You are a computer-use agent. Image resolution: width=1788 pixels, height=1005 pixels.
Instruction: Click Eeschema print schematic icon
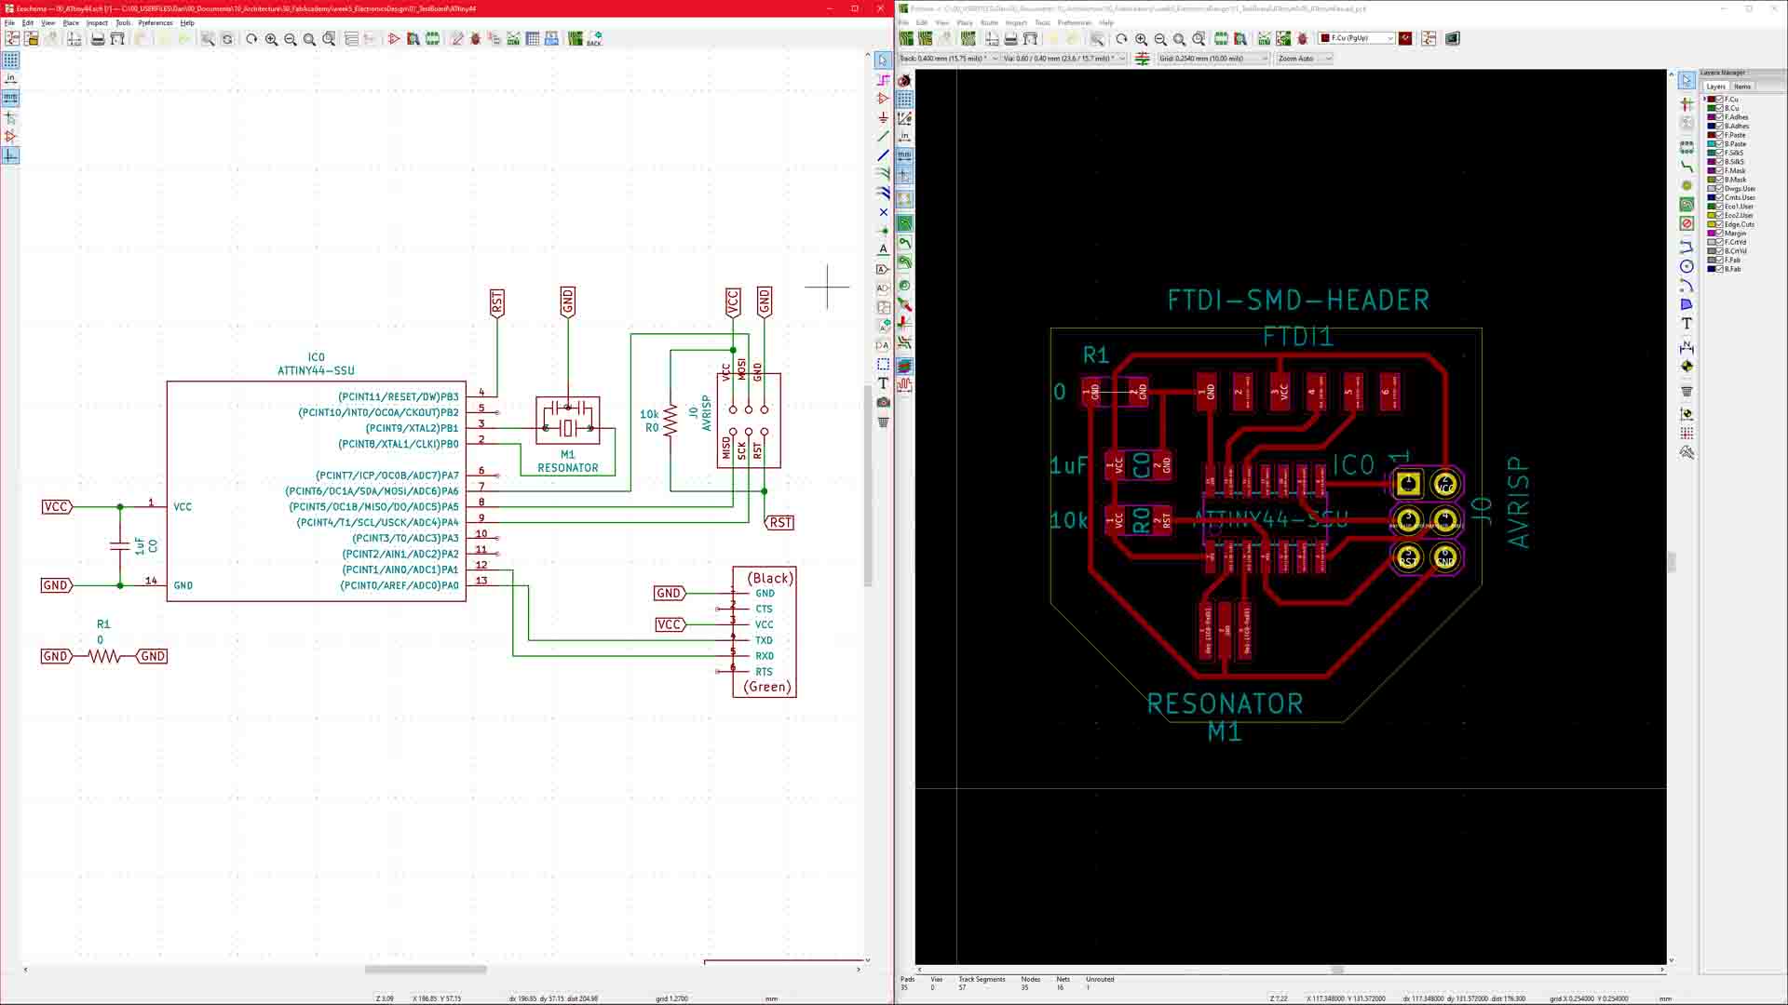[98, 39]
